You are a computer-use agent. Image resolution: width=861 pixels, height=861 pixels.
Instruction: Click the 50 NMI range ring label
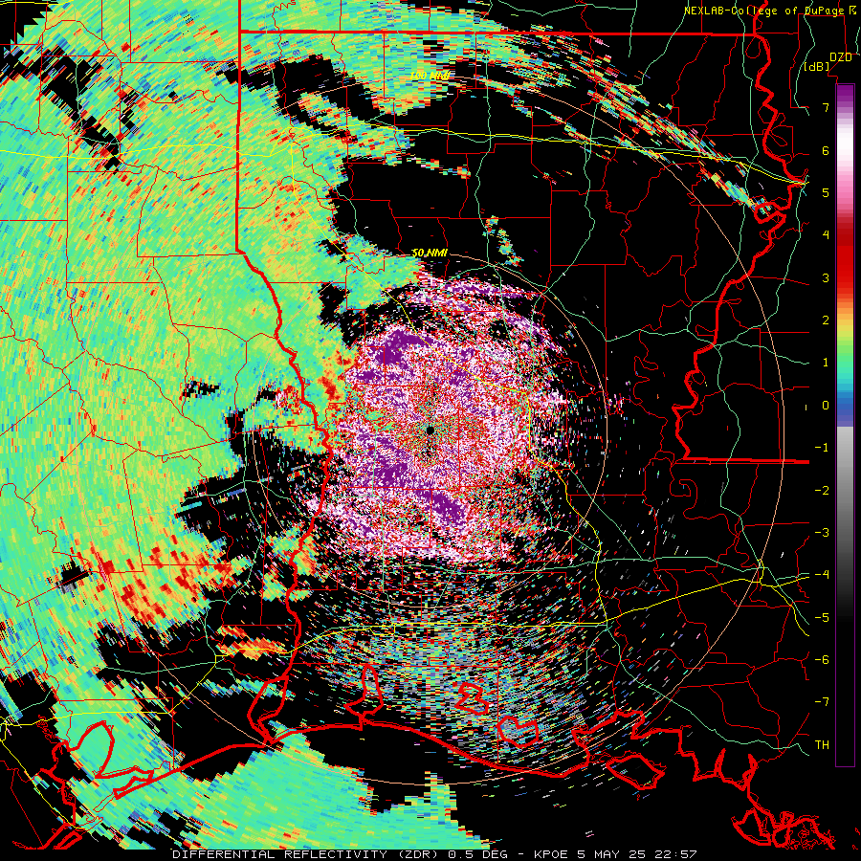(x=430, y=253)
